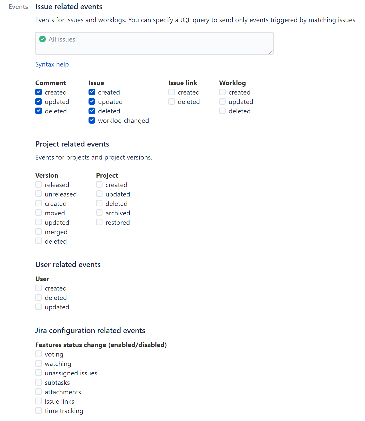365x421 pixels.
Task: Enable the 'time tracking' feature event
Action: tap(38, 410)
